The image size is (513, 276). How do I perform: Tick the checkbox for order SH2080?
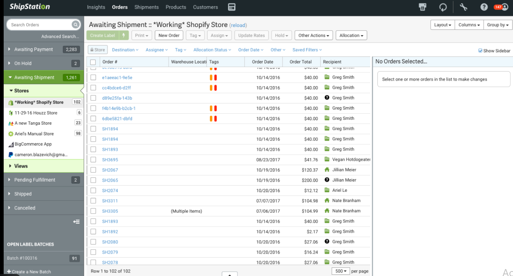click(93, 242)
